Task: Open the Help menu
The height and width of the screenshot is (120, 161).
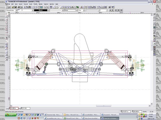Action: click(x=57, y=4)
